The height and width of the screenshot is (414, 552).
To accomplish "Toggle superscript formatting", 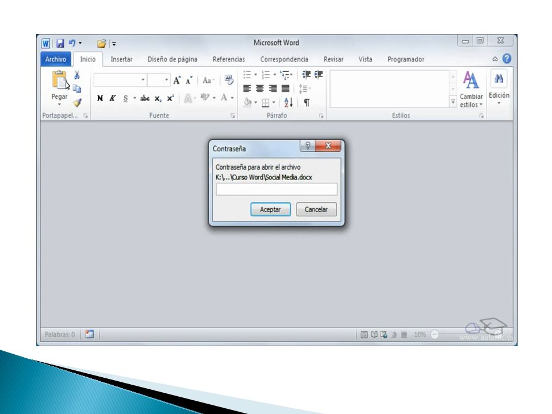I will point(170,98).
